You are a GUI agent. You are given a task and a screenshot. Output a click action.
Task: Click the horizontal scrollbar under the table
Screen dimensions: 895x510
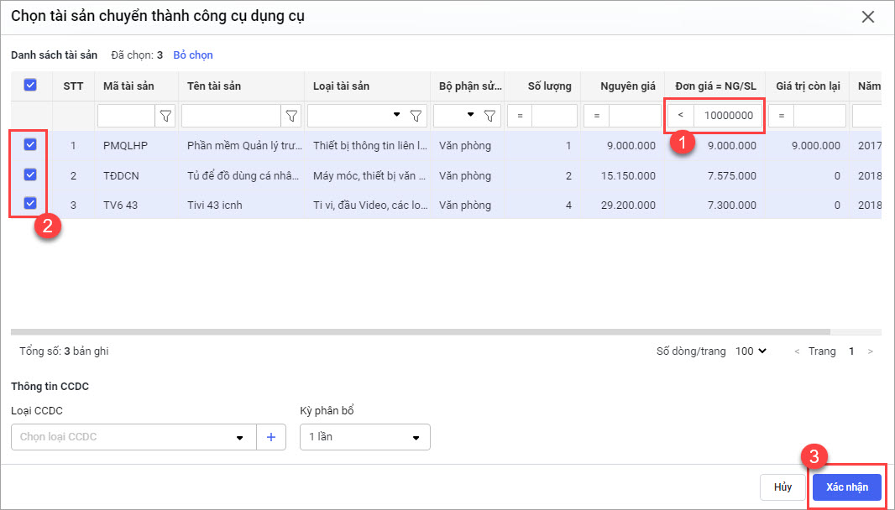coord(420,332)
